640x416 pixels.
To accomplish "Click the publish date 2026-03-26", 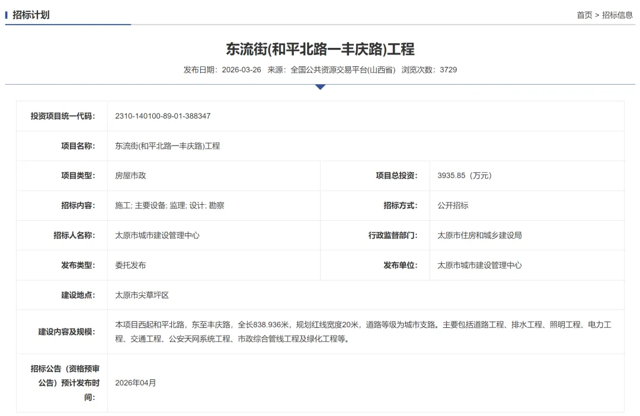I will [241, 70].
